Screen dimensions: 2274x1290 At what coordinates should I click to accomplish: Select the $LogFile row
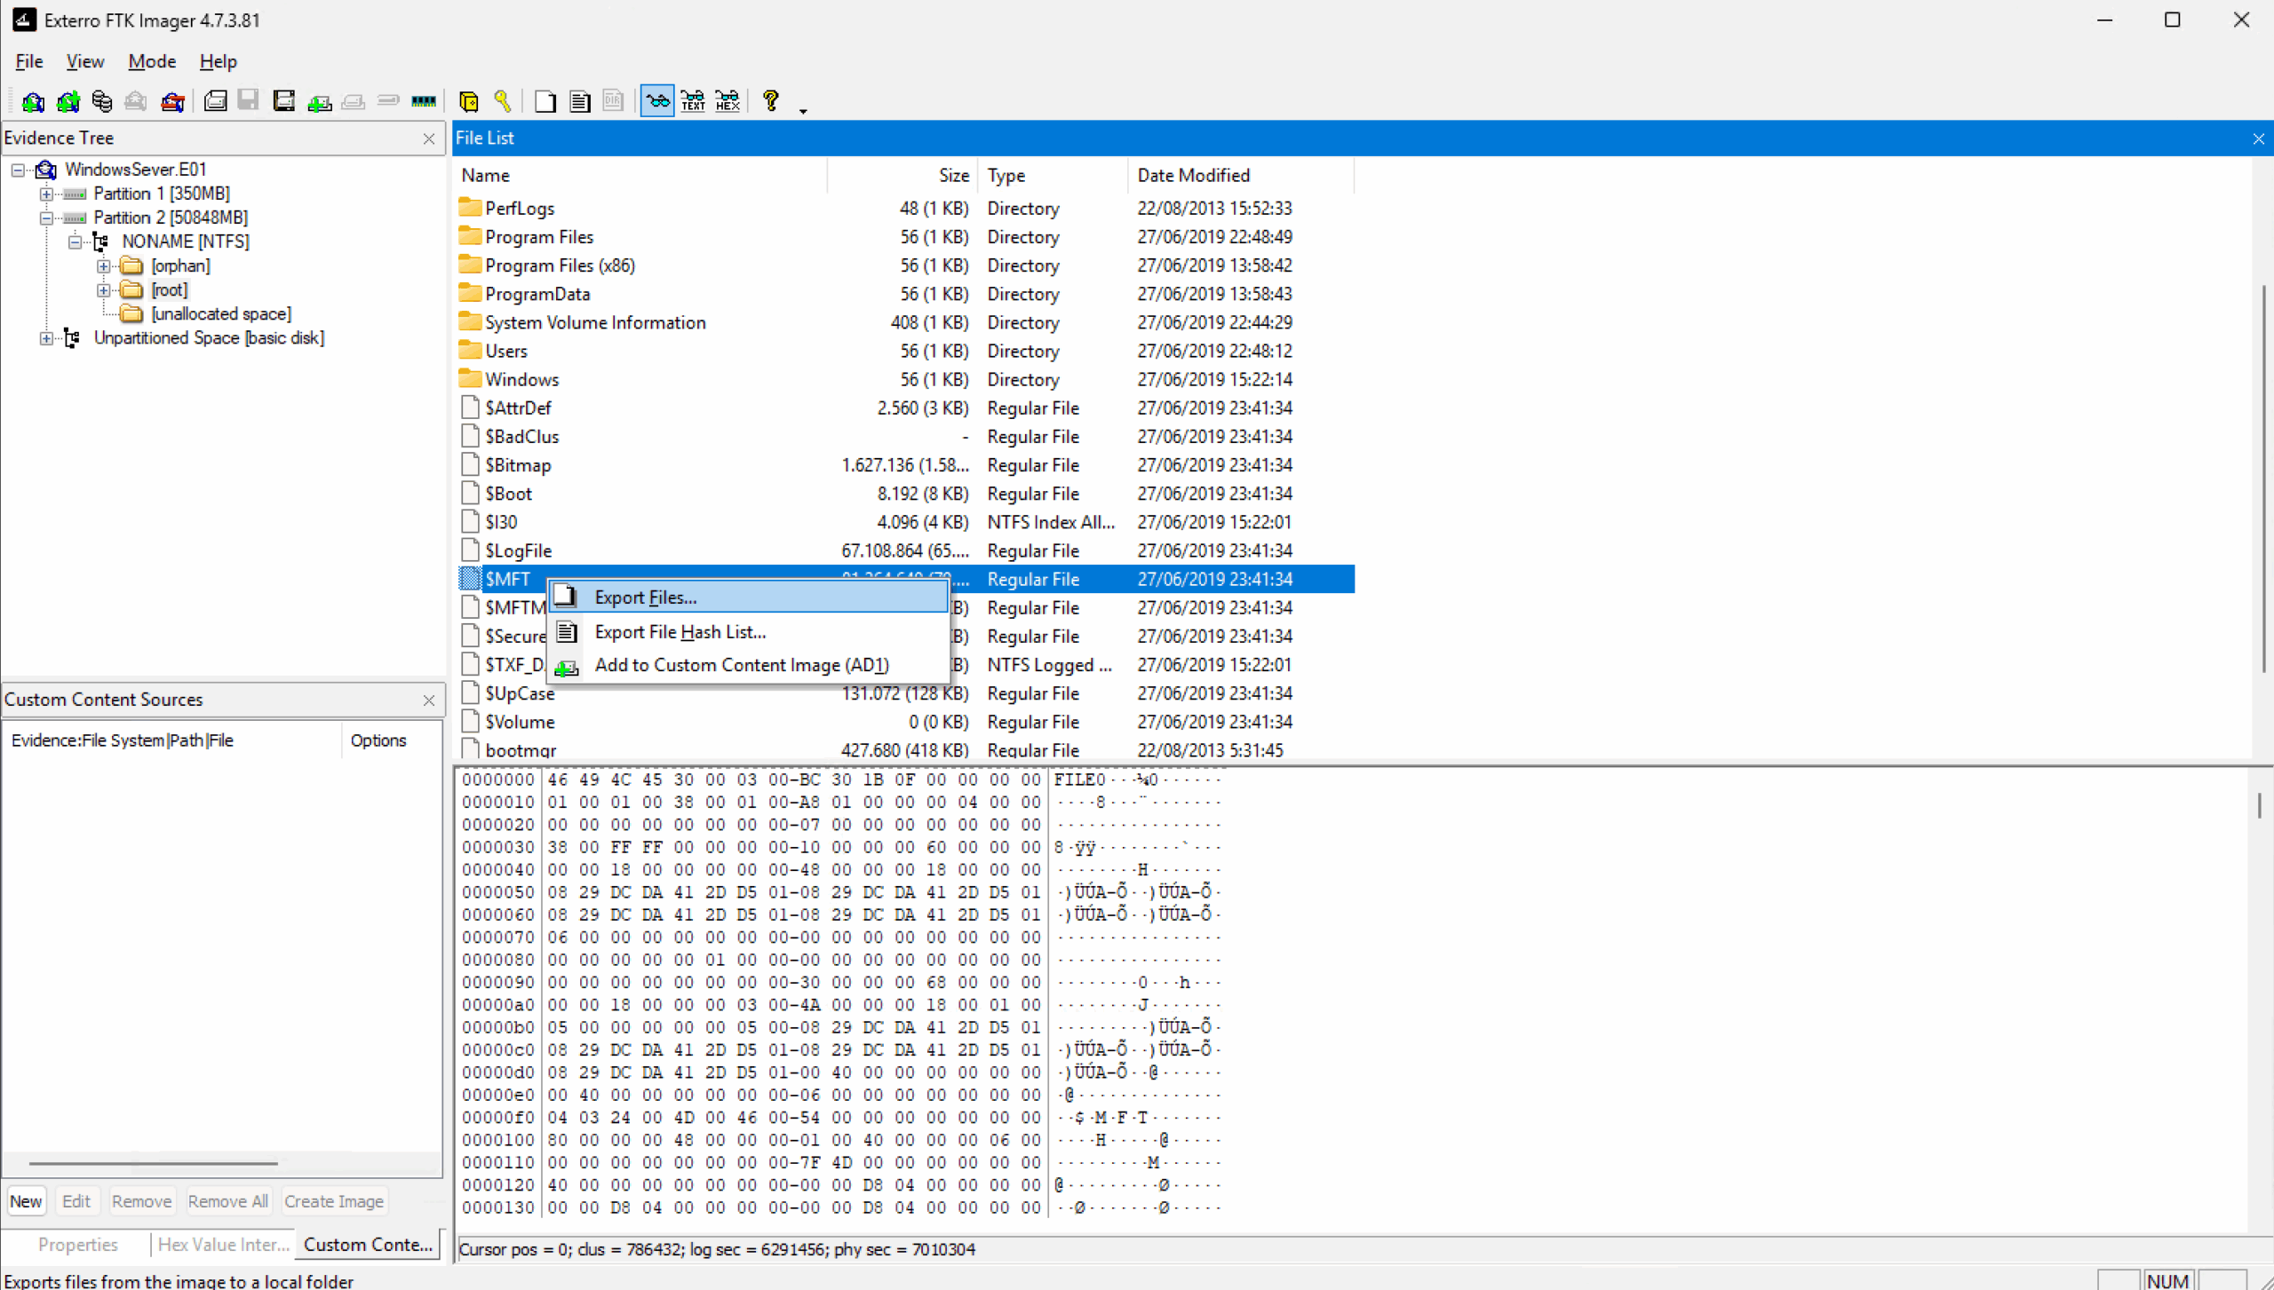pyautogui.click(x=906, y=550)
